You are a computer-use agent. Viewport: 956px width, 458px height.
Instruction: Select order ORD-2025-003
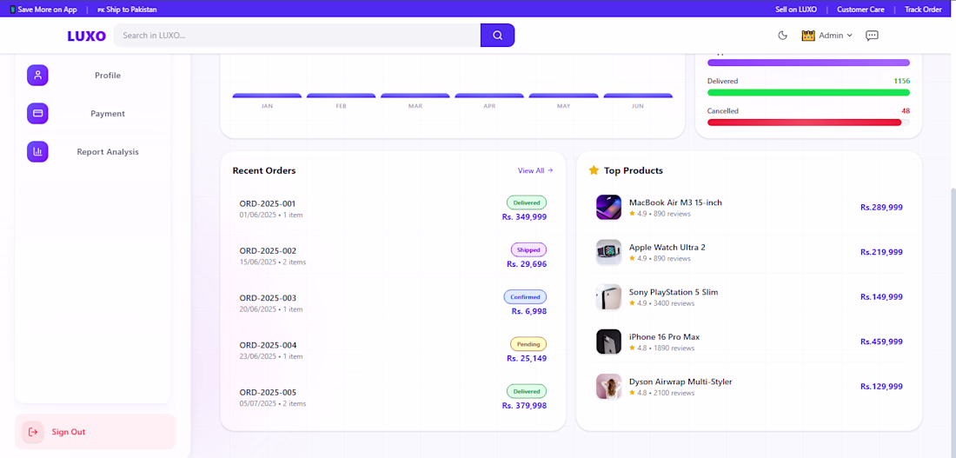[x=393, y=303]
